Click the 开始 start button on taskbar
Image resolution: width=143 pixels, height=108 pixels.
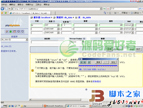pos(4,106)
